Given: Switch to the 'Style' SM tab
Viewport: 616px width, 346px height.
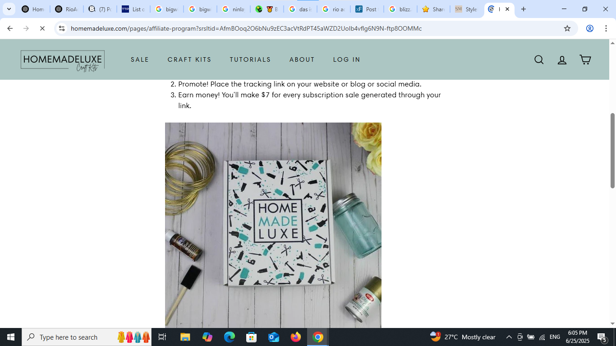Looking at the screenshot, I should 467,9.
